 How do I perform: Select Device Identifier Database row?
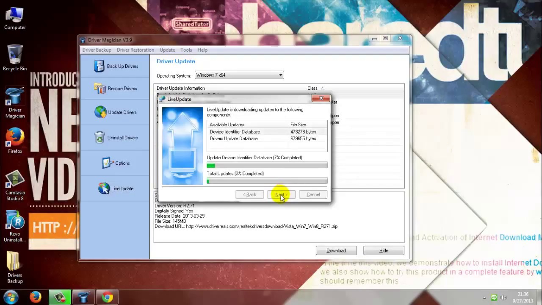(x=267, y=132)
